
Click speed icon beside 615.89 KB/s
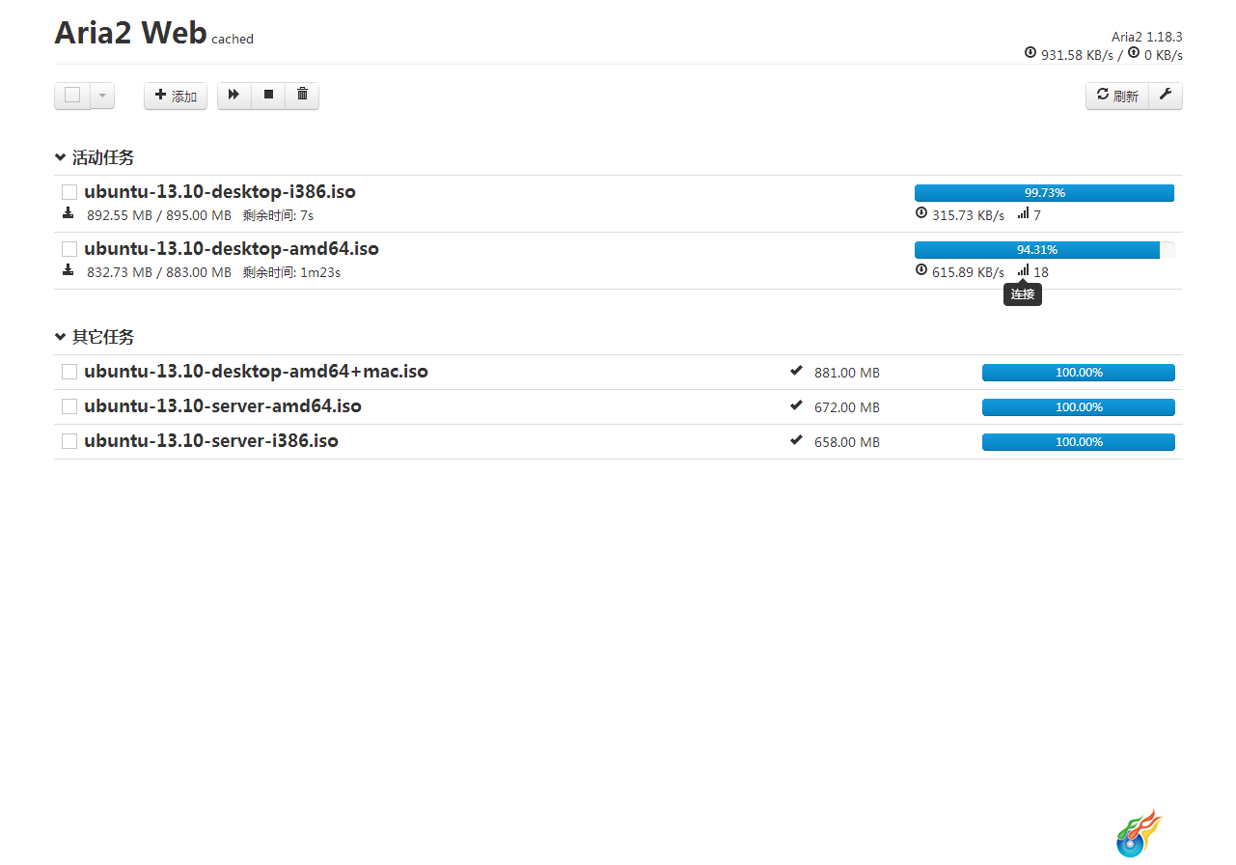click(x=921, y=270)
